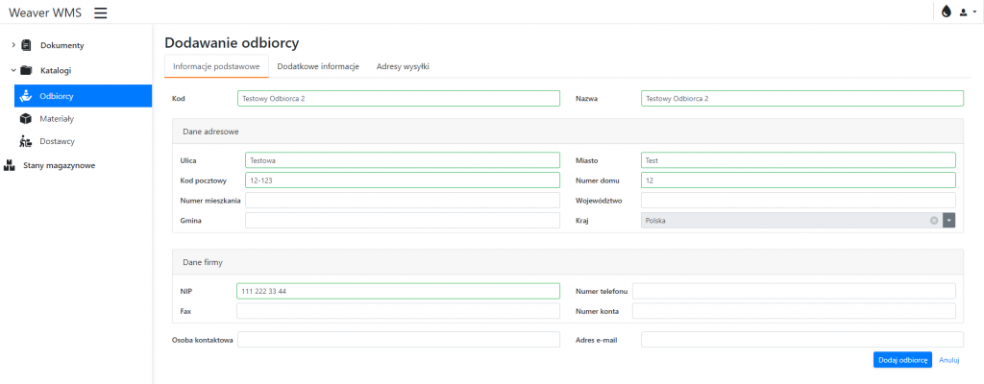Open the Kraj dropdown arrow
The width and height of the screenshot is (984, 384).
tap(948, 220)
